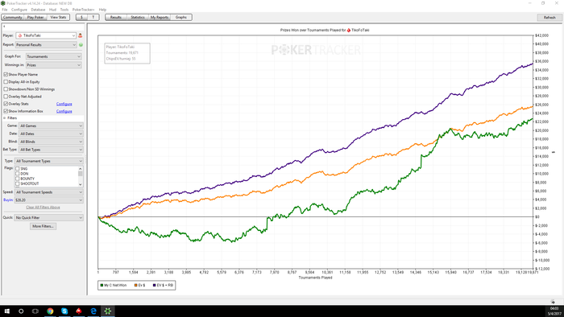
Task: Launch Microsoft Edge from the taskbar
Action: [93, 311]
